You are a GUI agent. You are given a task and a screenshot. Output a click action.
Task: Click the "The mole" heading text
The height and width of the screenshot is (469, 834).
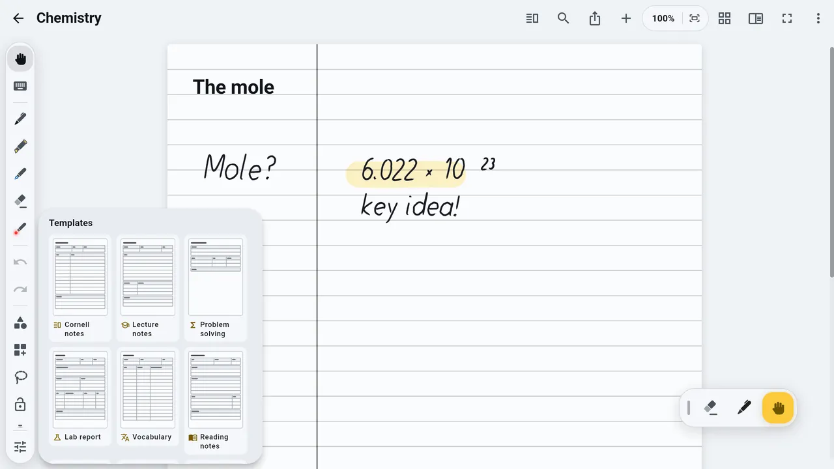tap(233, 87)
